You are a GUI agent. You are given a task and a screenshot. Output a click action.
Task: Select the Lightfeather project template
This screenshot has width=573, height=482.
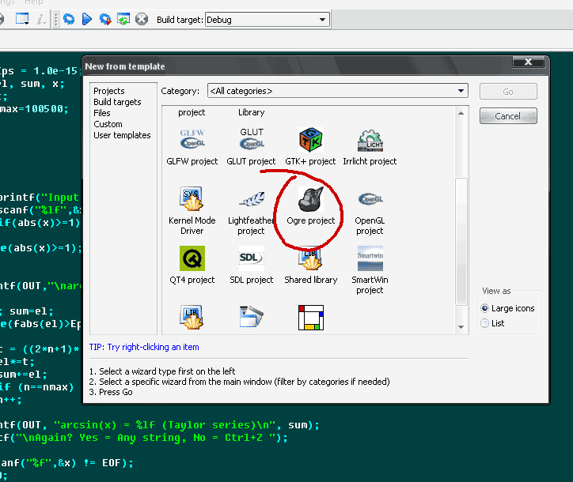pos(251,201)
